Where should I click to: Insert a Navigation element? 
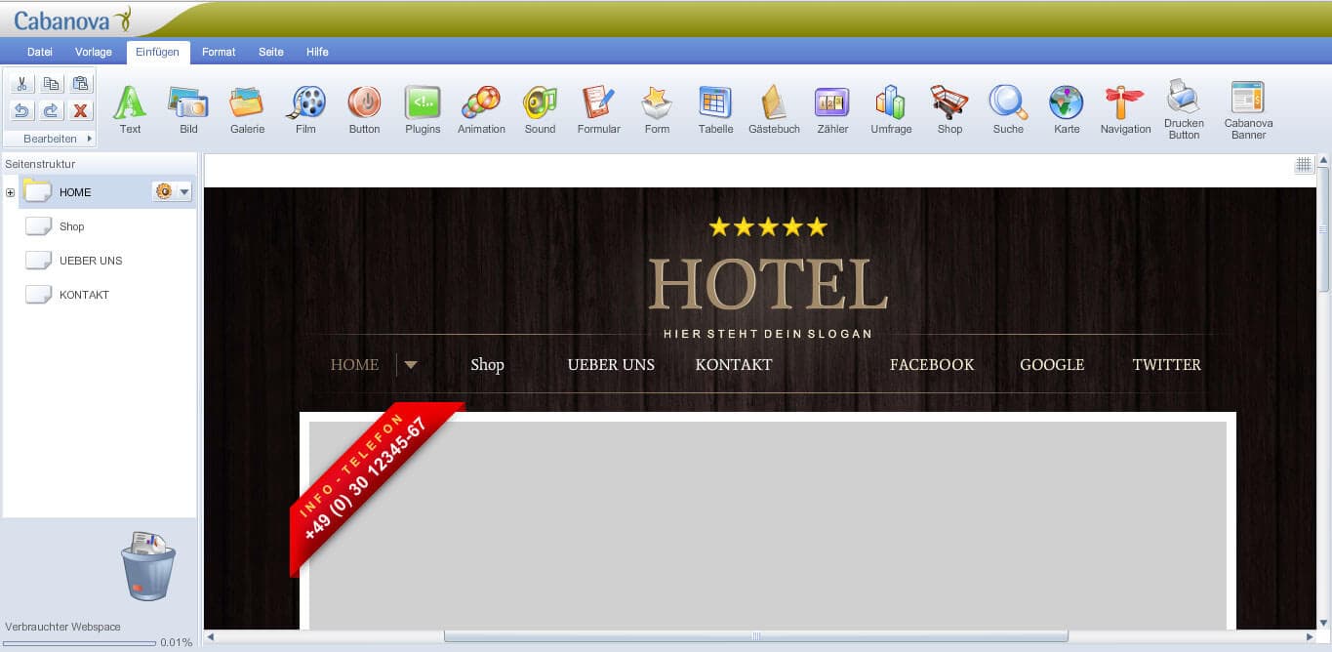tap(1125, 109)
